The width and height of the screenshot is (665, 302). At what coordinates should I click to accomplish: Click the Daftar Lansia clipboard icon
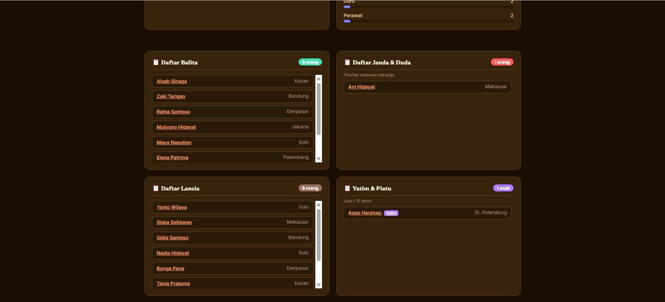(x=156, y=188)
